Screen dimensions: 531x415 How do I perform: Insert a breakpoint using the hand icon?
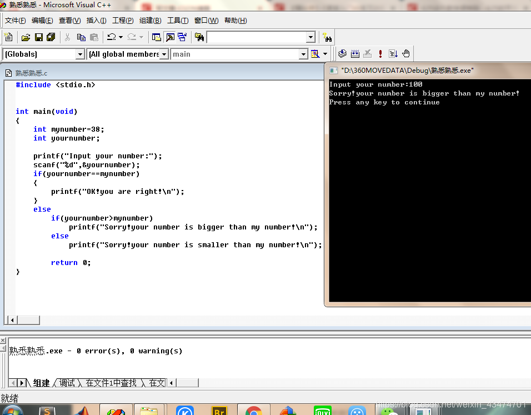click(x=405, y=53)
